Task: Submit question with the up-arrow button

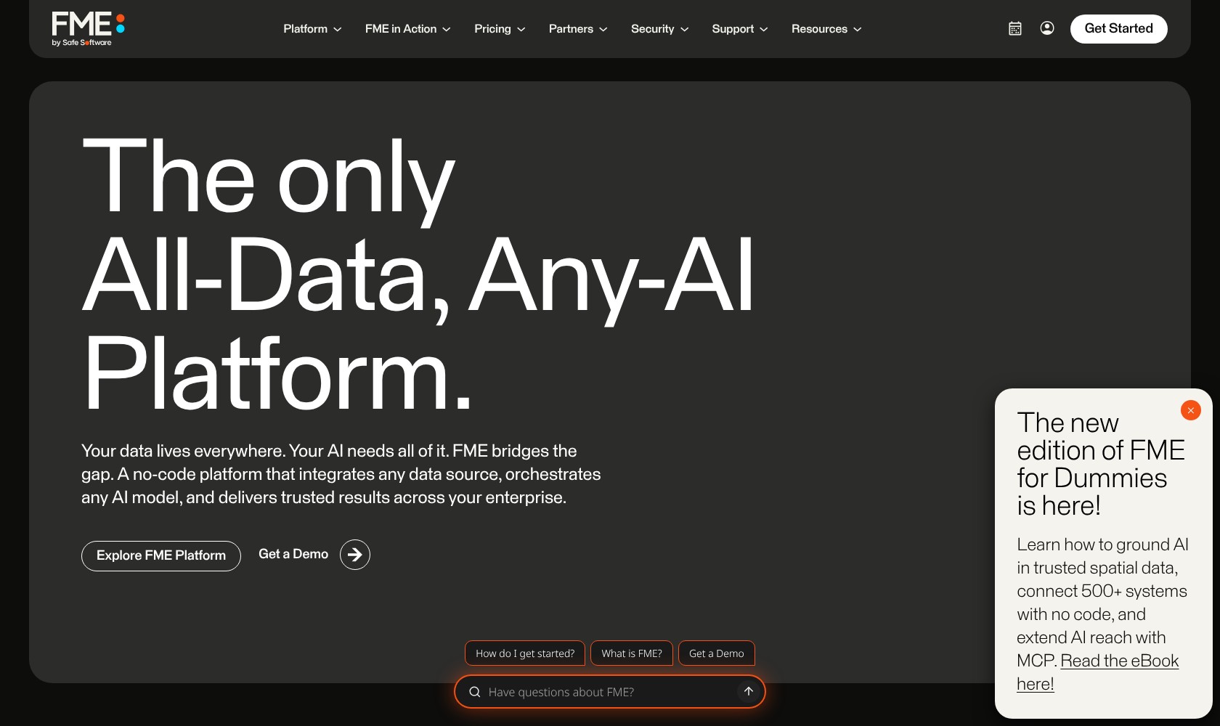Action: 749,691
